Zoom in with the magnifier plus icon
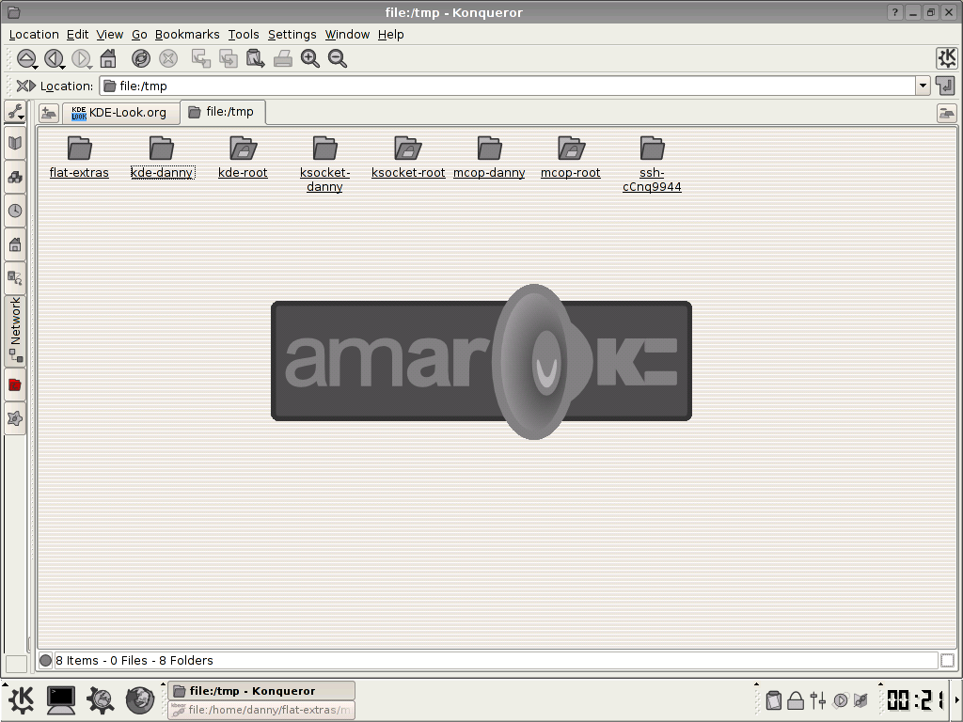Image resolution: width=963 pixels, height=722 pixels. tap(310, 59)
